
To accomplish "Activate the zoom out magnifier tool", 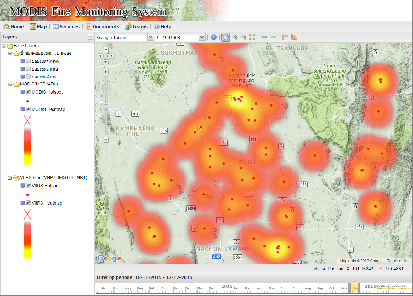I will tap(243, 37).
